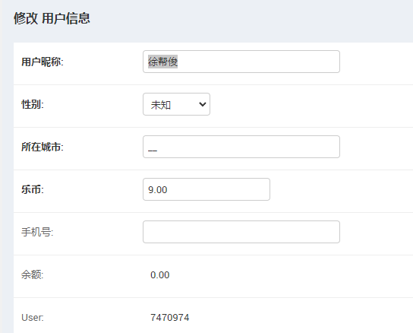Click into the 乐币 amount field
Image resolution: width=413 pixels, height=333 pixels.
pos(206,189)
